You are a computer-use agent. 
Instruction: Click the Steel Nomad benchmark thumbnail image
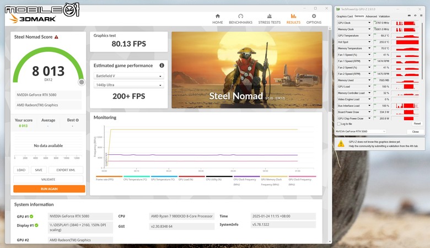coord(247,70)
